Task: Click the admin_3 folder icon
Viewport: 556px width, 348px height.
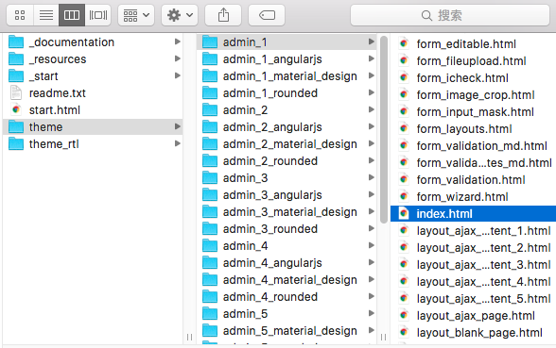Action: (210, 178)
